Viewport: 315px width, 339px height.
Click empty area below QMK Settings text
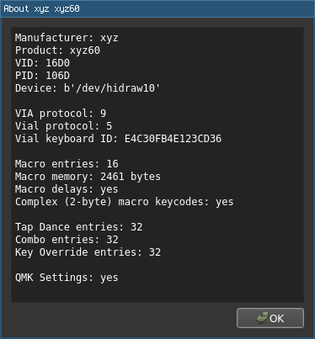tap(157, 293)
